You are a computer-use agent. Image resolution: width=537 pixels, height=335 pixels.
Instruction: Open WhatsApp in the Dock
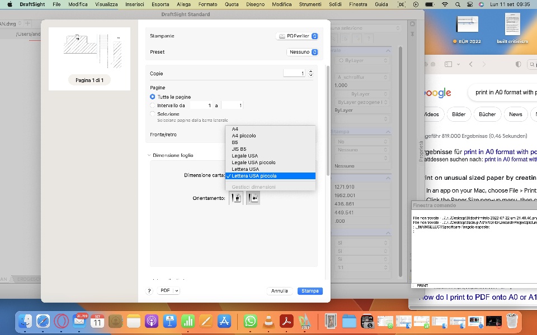(251, 322)
